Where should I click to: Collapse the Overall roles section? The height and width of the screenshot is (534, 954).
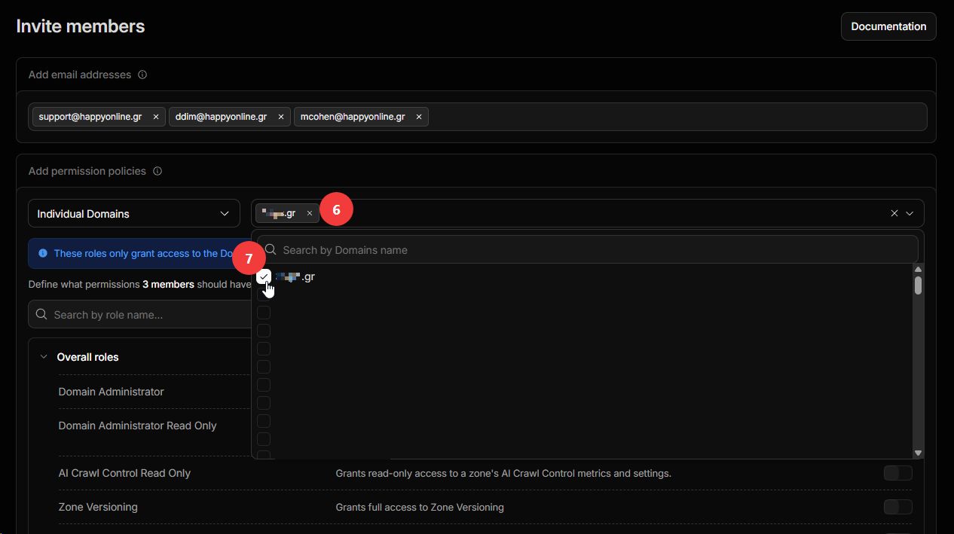(x=44, y=357)
